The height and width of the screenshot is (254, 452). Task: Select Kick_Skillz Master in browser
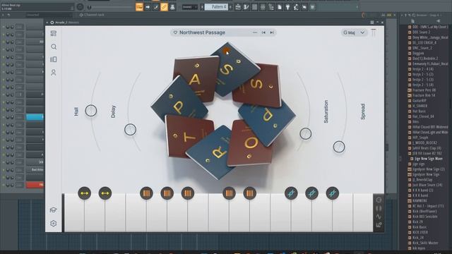(425, 243)
